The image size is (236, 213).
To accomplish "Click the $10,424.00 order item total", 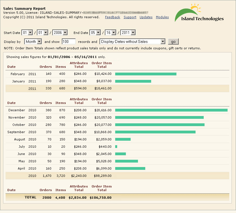I will click(103, 74).
